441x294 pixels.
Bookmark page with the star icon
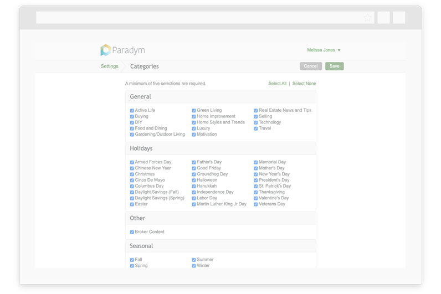coord(367,18)
